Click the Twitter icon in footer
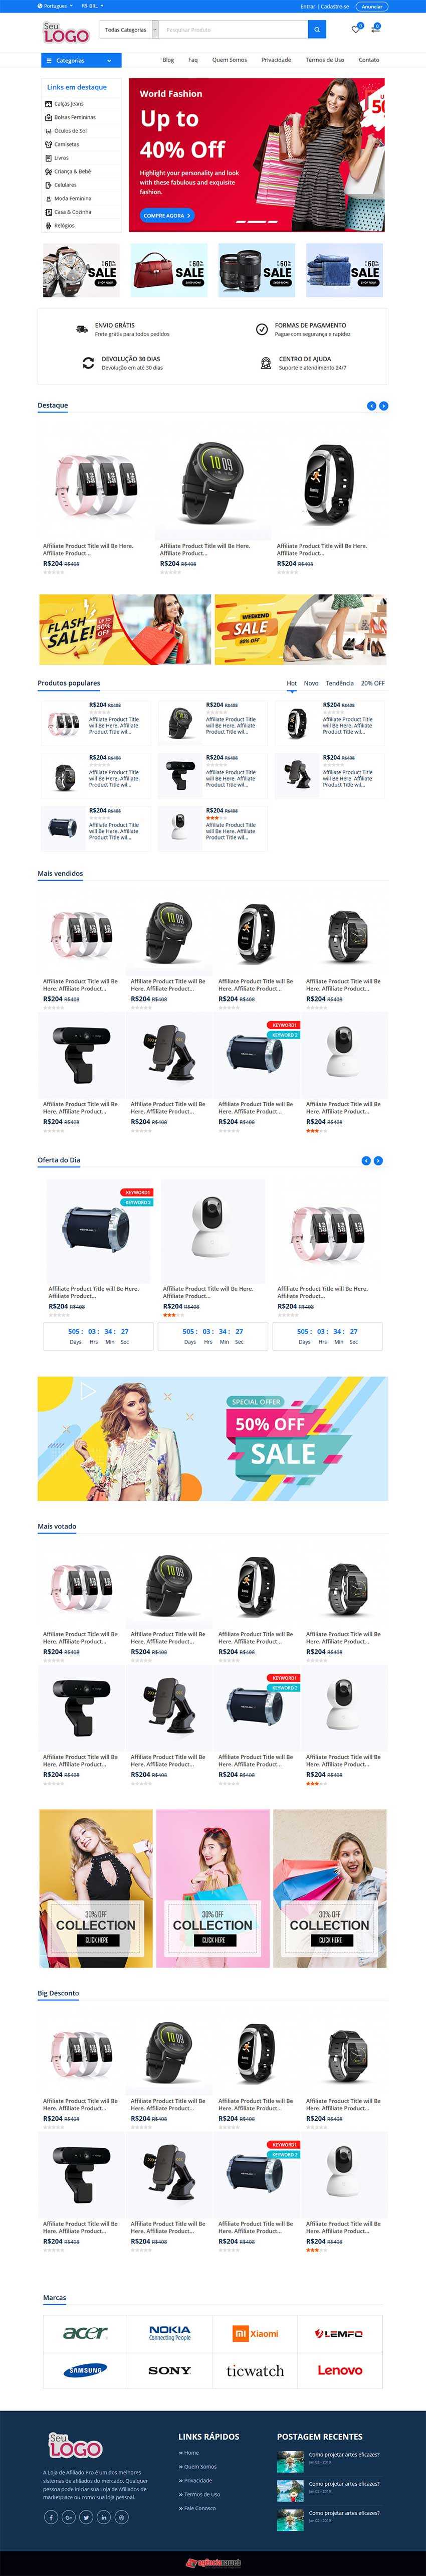This screenshot has height=2576, width=426. [x=86, y=2516]
